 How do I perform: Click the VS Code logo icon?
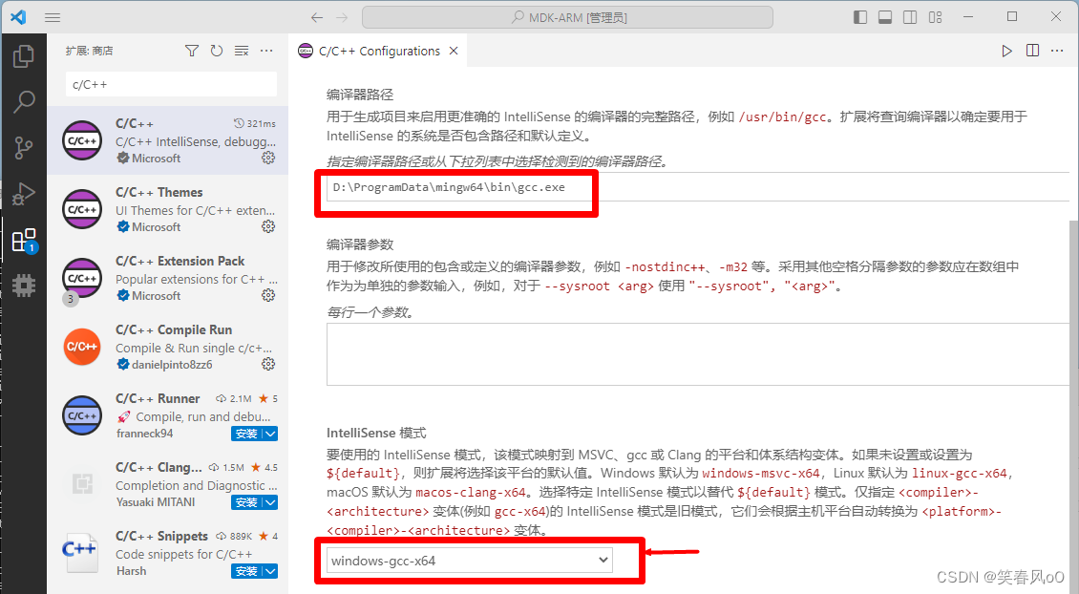tap(18, 17)
